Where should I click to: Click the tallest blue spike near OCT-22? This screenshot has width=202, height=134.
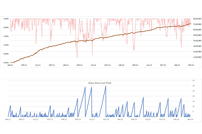click(x=106, y=86)
